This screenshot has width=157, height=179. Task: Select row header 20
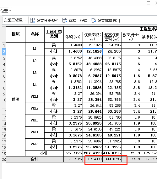4,159
